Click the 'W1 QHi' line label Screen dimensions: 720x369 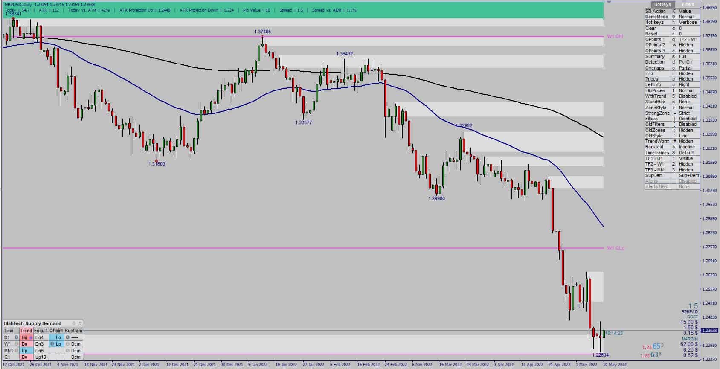[x=615, y=36]
